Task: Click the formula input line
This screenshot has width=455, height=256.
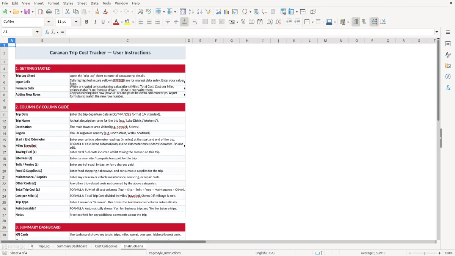Action: [249, 32]
